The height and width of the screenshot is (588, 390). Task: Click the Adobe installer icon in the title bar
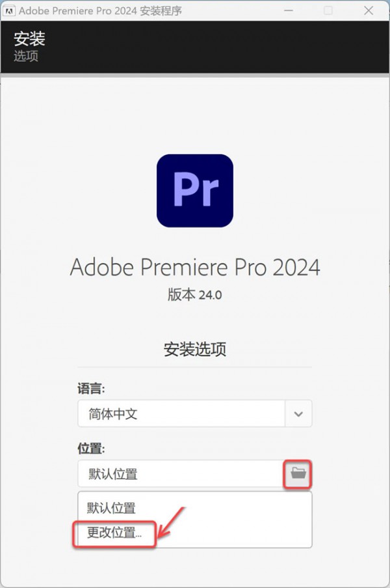click(9, 10)
